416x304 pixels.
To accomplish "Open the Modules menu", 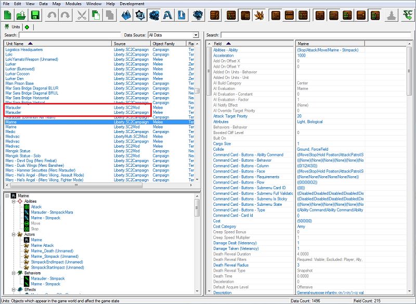I will [x=73, y=4].
